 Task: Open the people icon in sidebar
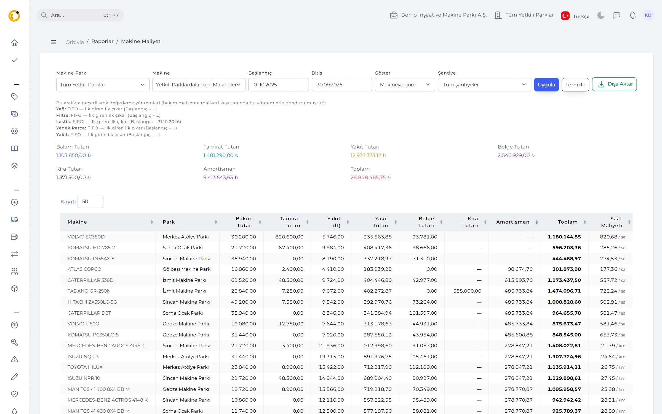coord(14,271)
